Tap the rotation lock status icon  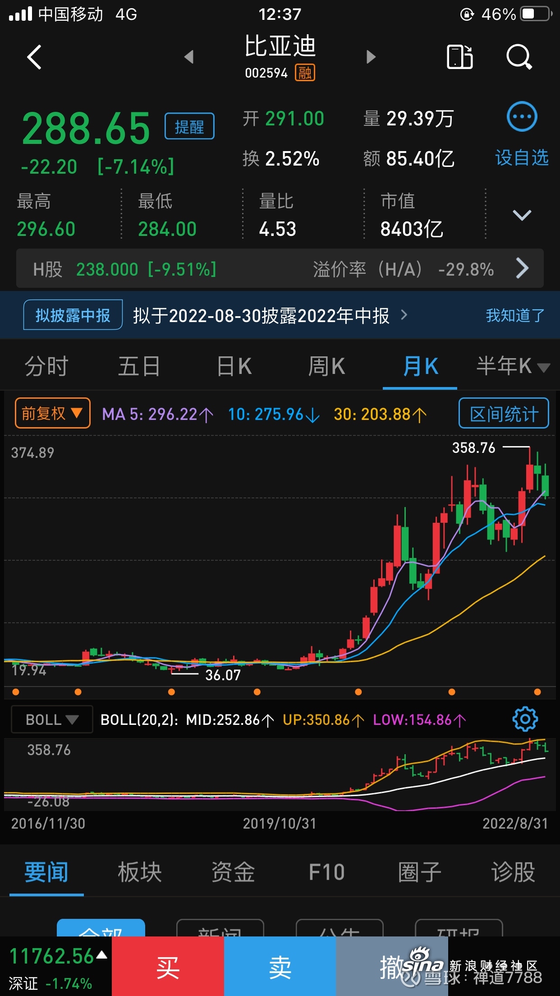pyautogui.click(x=467, y=14)
